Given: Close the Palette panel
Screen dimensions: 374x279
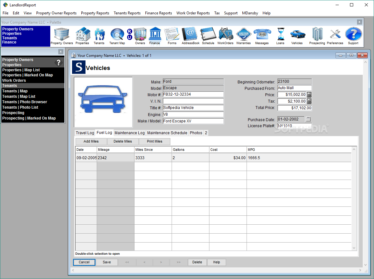Looking at the screenshot, I should click(360, 22).
